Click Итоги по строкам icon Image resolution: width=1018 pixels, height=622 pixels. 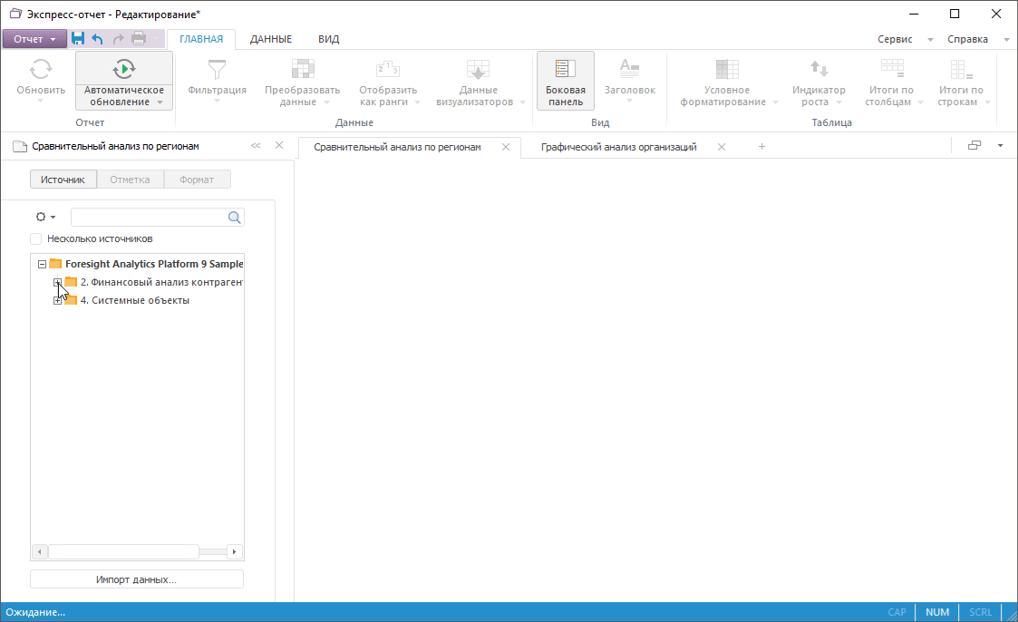pos(961,69)
